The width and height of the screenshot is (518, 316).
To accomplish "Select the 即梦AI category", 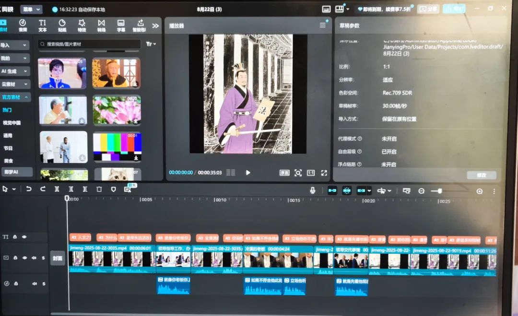I will point(16,172).
